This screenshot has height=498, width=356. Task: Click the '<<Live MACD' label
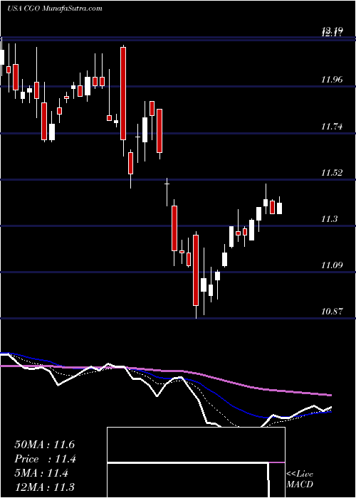(300, 479)
